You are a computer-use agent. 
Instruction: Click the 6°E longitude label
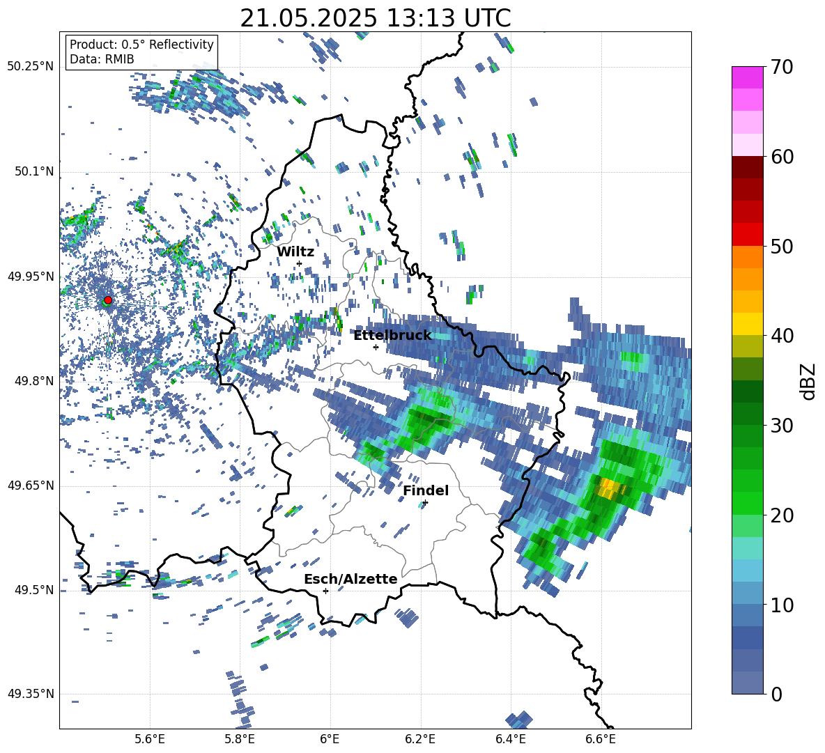tap(330, 739)
